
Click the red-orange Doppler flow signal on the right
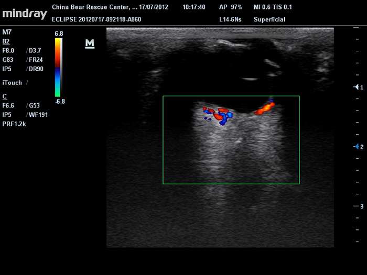point(265,108)
